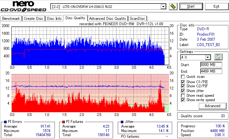Image resolution: width=229 pixels, height=139 pixels.
Task: Click the red PI Failures legend square
Action: tap(64, 122)
